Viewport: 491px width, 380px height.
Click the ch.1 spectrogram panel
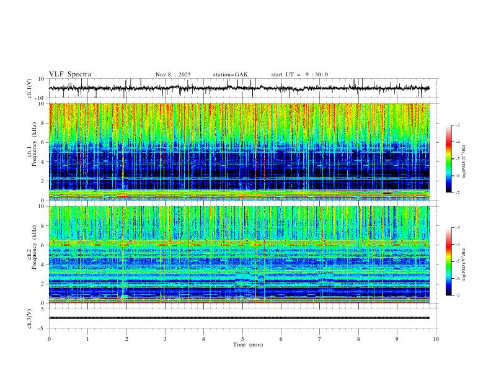click(x=239, y=152)
